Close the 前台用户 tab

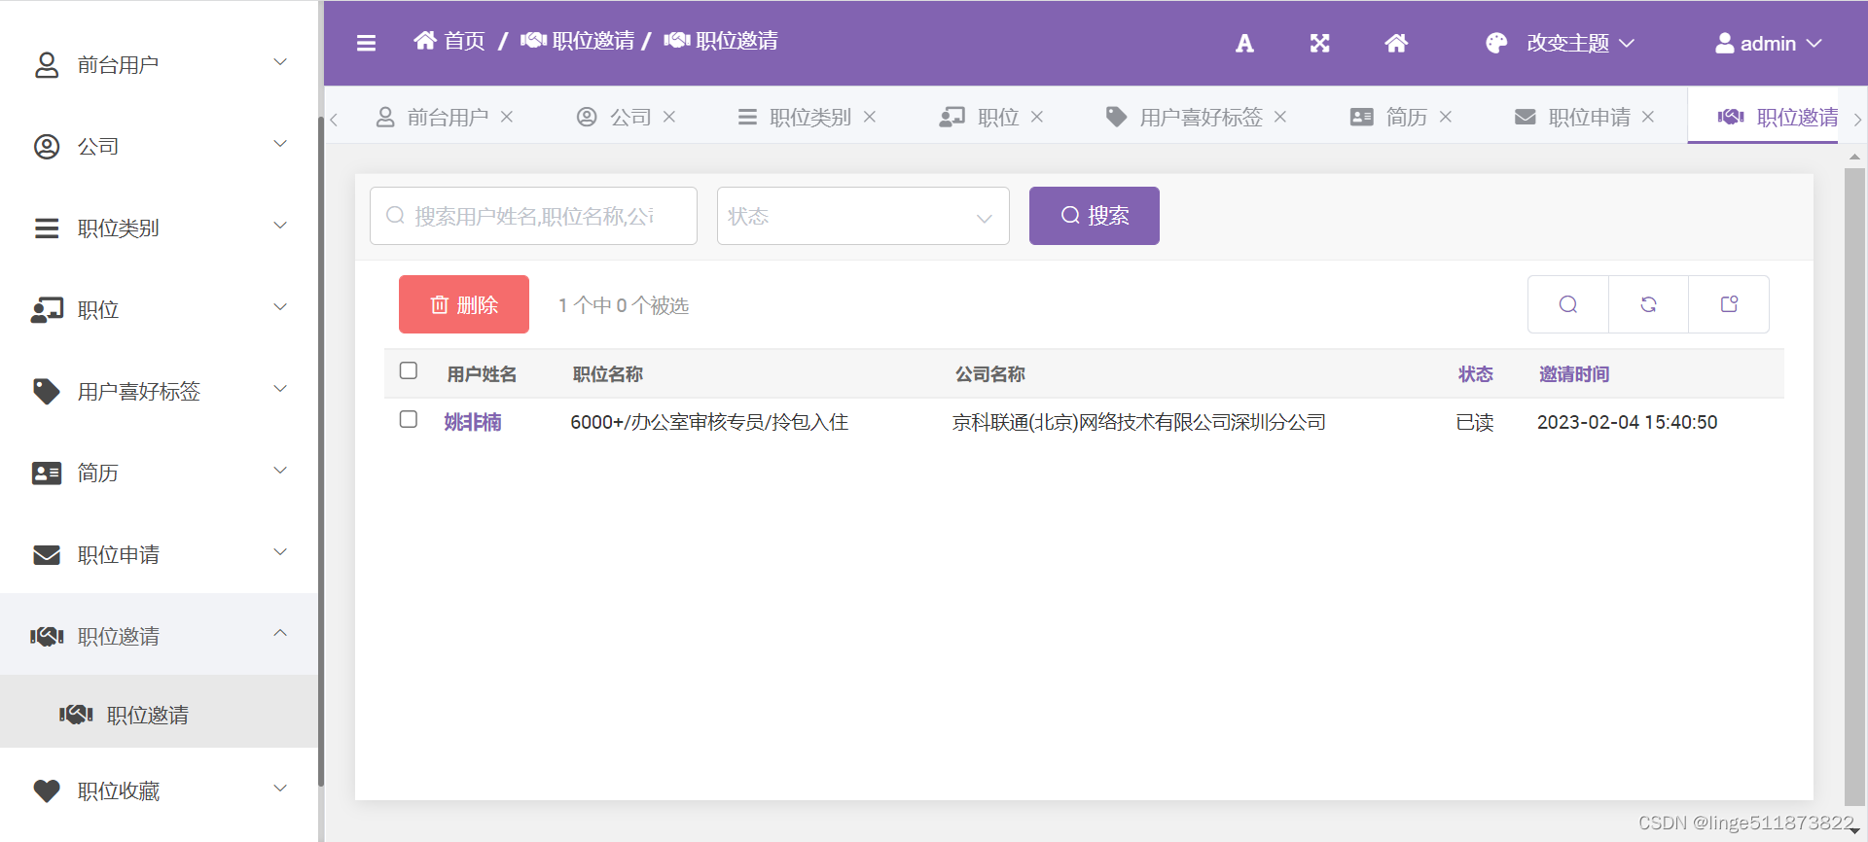507,117
